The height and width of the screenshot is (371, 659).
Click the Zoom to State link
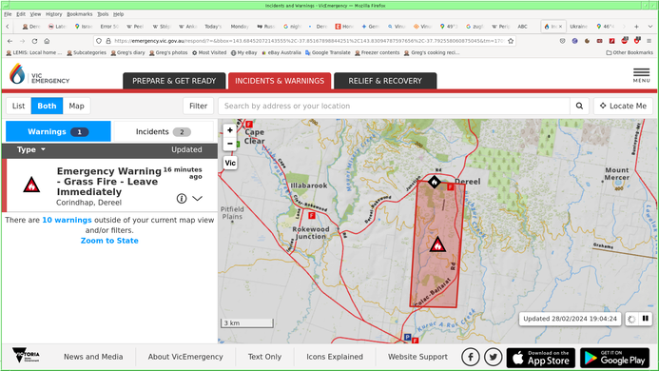click(x=109, y=241)
